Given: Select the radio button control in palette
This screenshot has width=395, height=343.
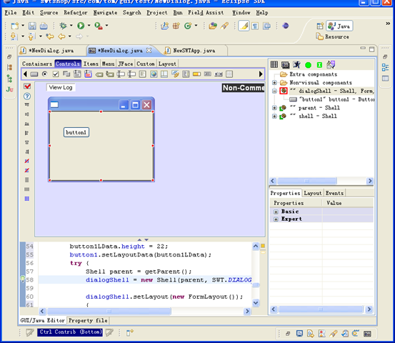Looking at the screenshot, I should (x=44, y=74).
